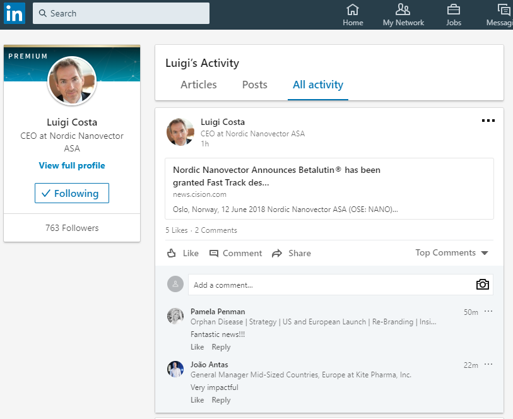Click the João Antas name

[209, 365]
